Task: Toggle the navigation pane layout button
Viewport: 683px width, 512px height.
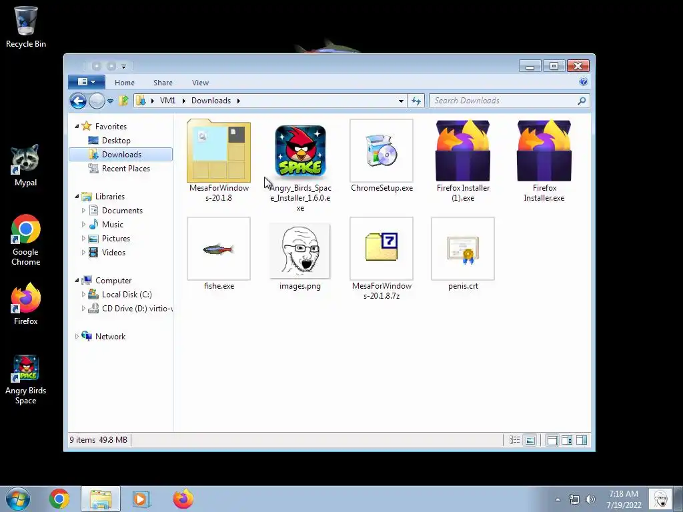Action: click(552, 440)
